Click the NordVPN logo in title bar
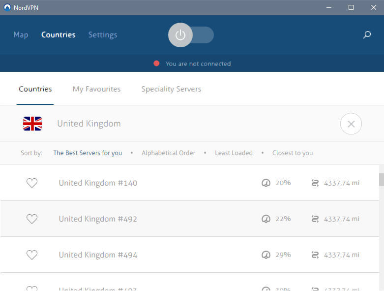This screenshot has height=291, width=384. point(7,7)
